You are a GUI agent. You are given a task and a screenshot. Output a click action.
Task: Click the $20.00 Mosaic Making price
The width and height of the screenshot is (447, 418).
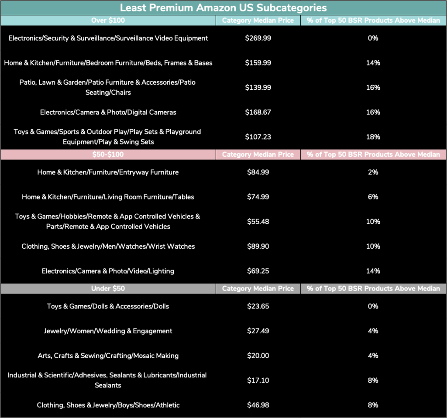click(x=258, y=356)
